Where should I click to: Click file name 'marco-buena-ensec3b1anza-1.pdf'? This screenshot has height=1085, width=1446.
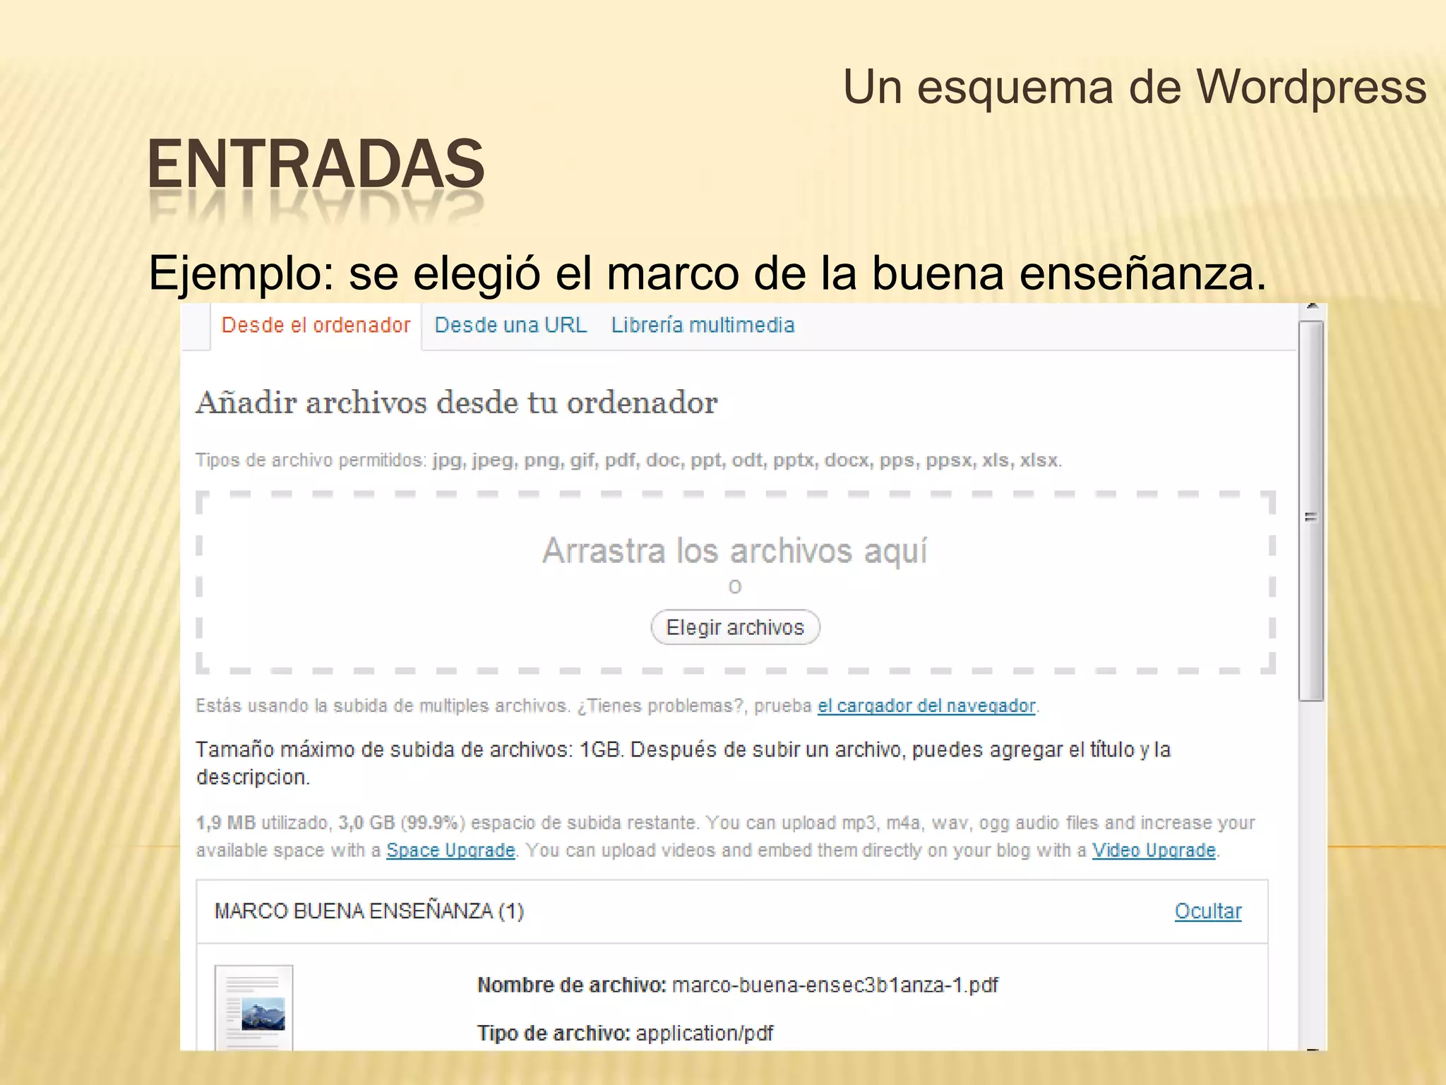tap(835, 985)
